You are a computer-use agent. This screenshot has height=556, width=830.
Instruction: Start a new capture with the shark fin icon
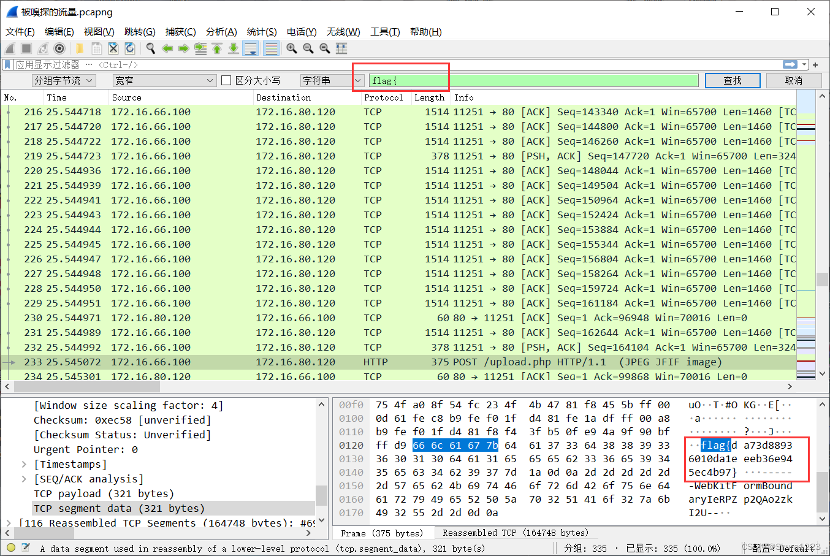click(x=10, y=48)
